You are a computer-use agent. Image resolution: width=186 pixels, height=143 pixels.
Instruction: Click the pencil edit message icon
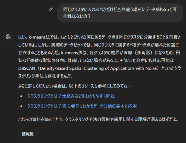(x=51, y=9)
